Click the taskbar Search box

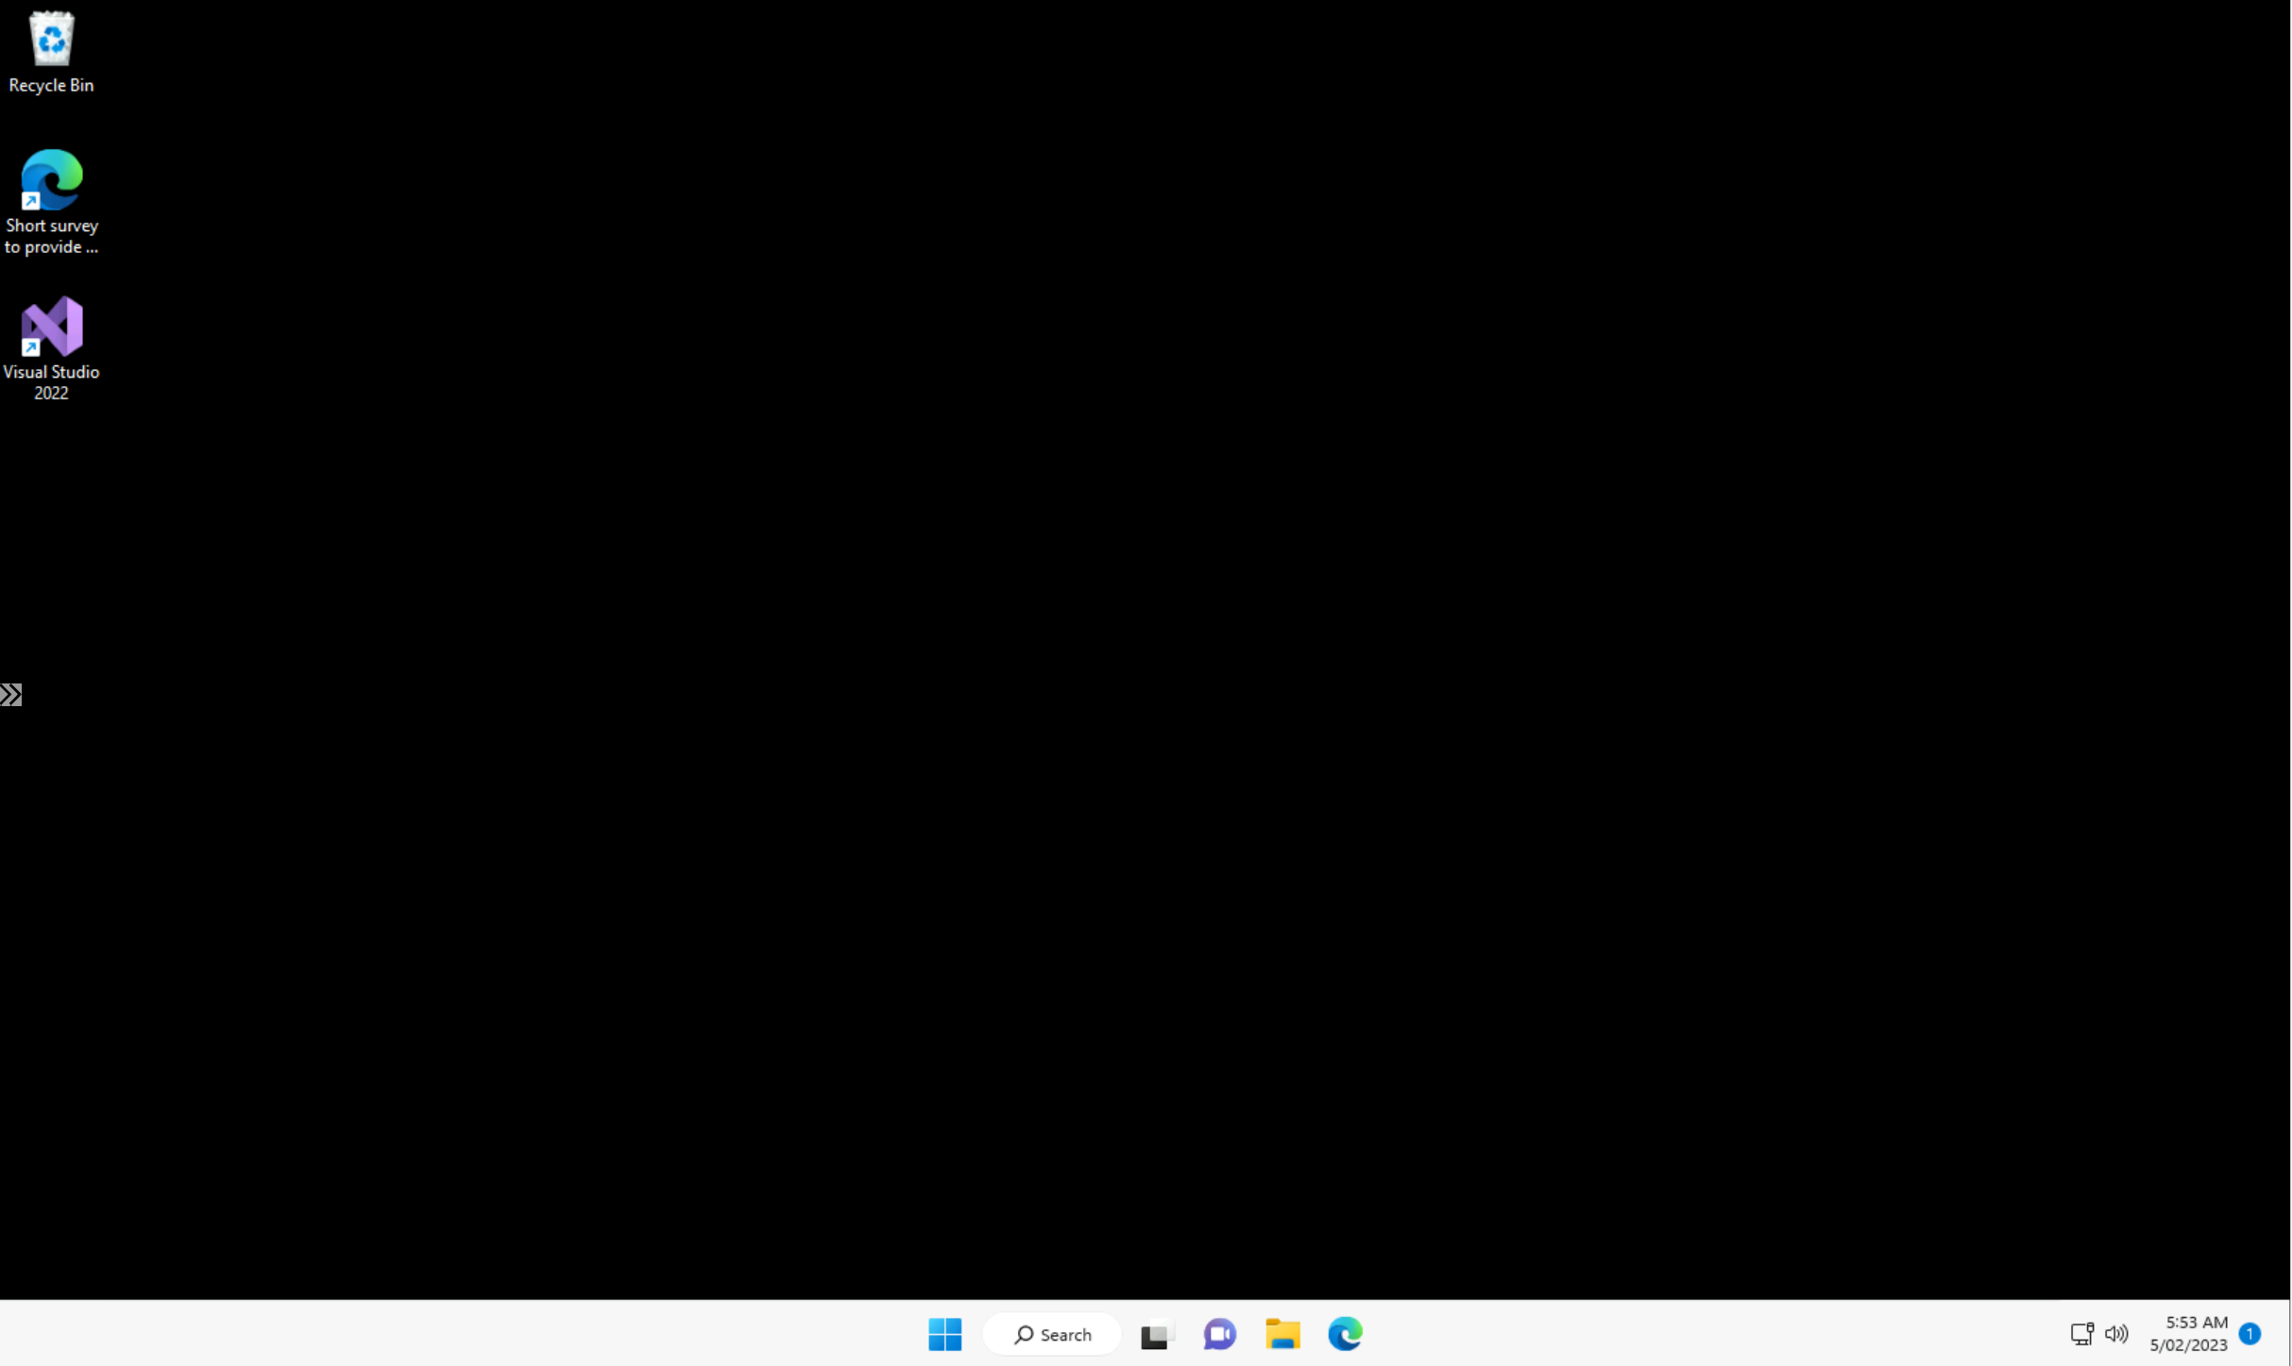[x=1052, y=1334]
